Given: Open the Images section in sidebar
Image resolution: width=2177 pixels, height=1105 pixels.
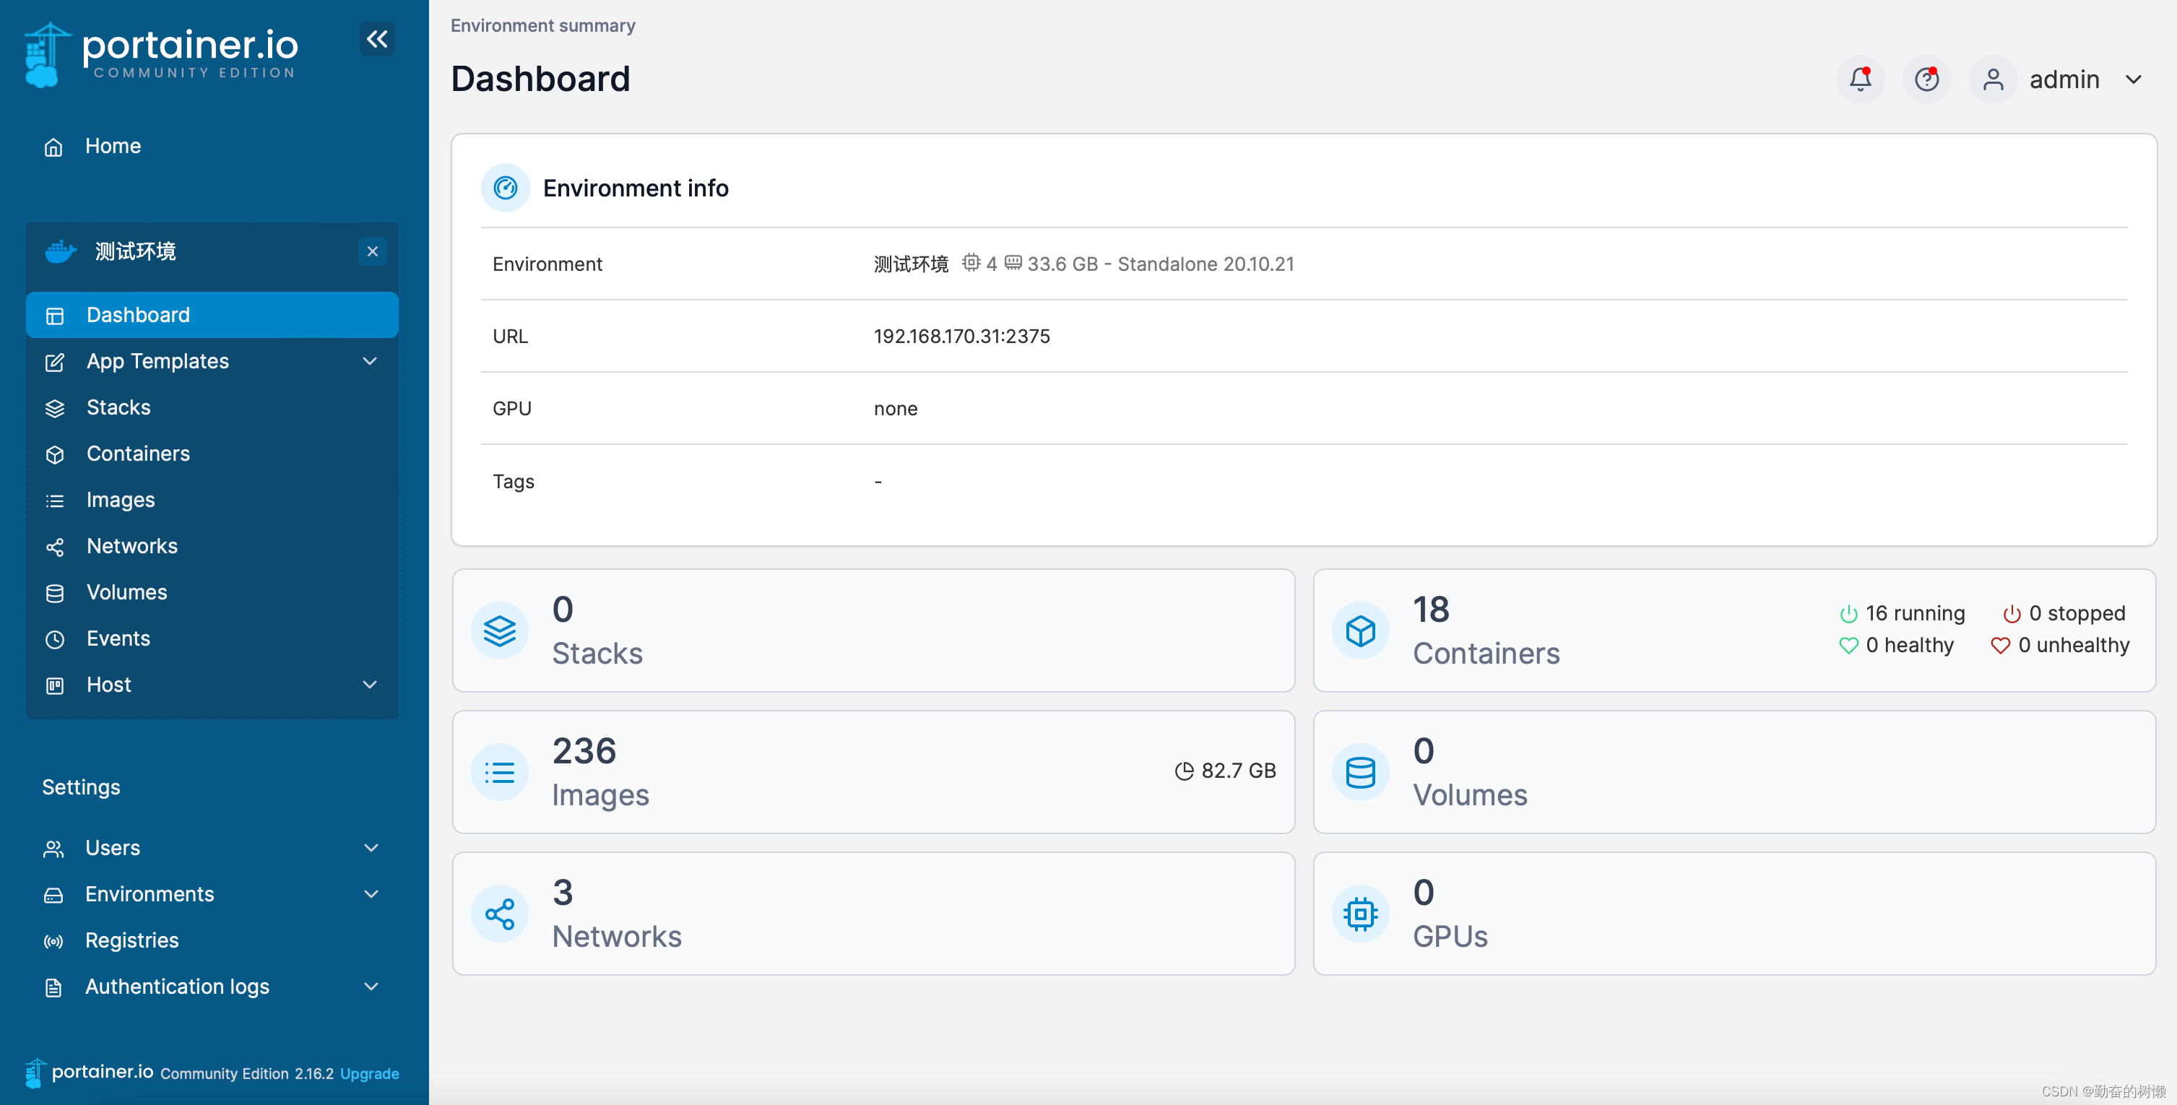Looking at the screenshot, I should coord(119,499).
